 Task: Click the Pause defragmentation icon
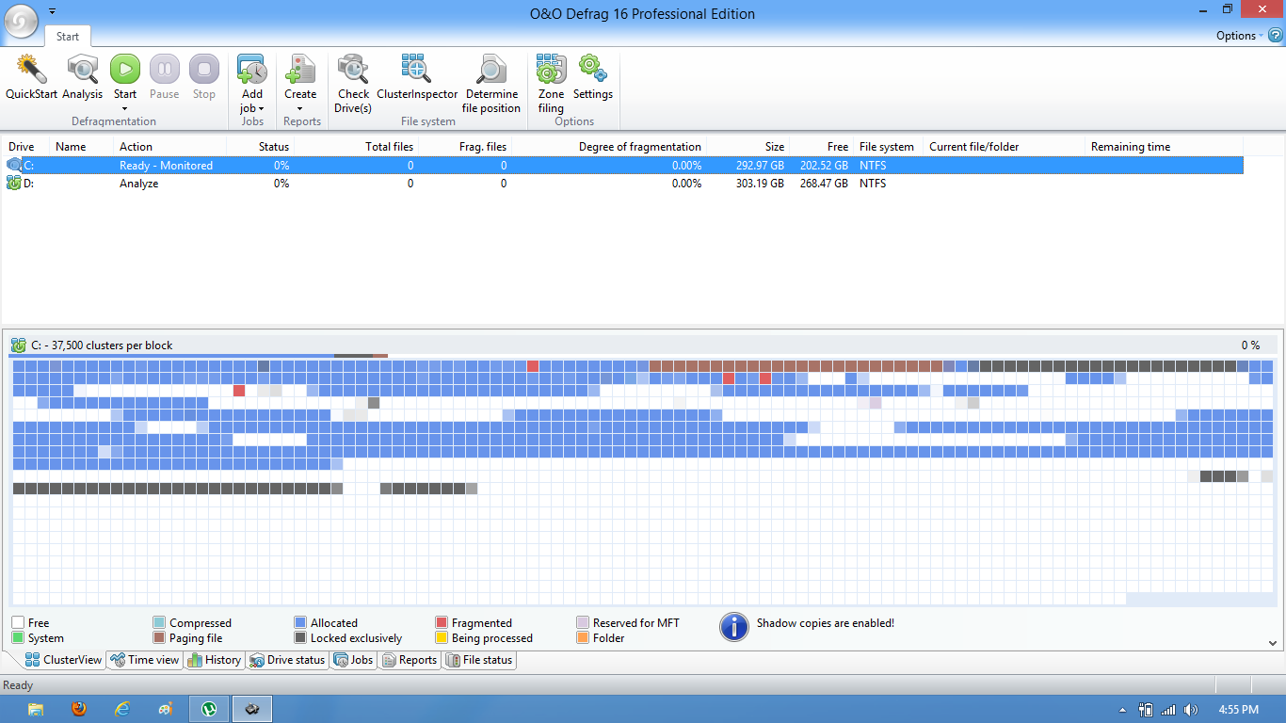click(165, 69)
